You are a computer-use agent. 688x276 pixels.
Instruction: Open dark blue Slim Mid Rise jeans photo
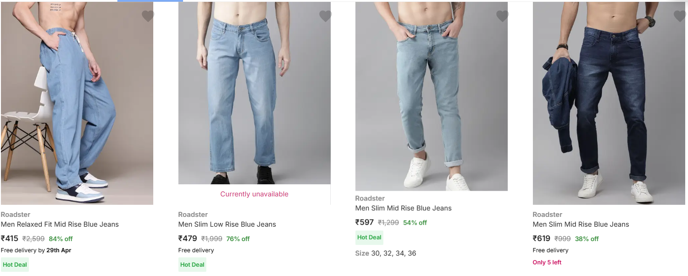609,103
